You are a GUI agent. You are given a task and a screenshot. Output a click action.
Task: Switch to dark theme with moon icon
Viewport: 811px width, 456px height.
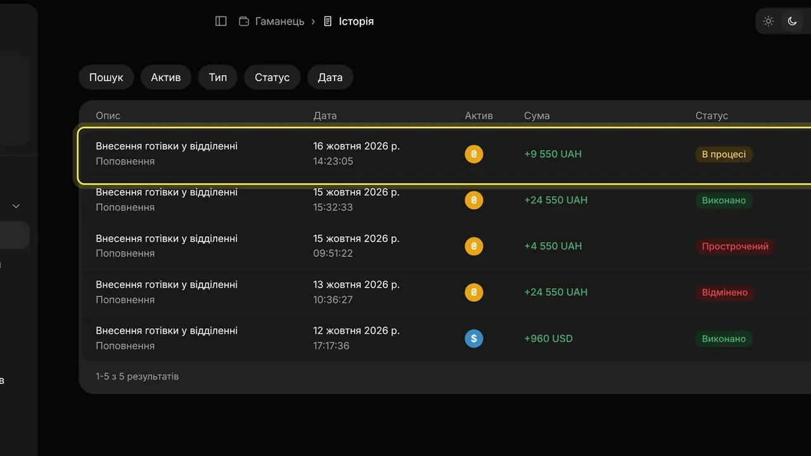pyautogui.click(x=792, y=21)
